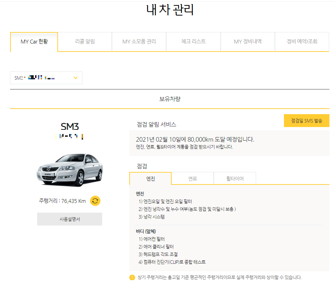Switch to the 리콜 알림 tab
This screenshot has height=284, width=335.
[x=85, y=42]
